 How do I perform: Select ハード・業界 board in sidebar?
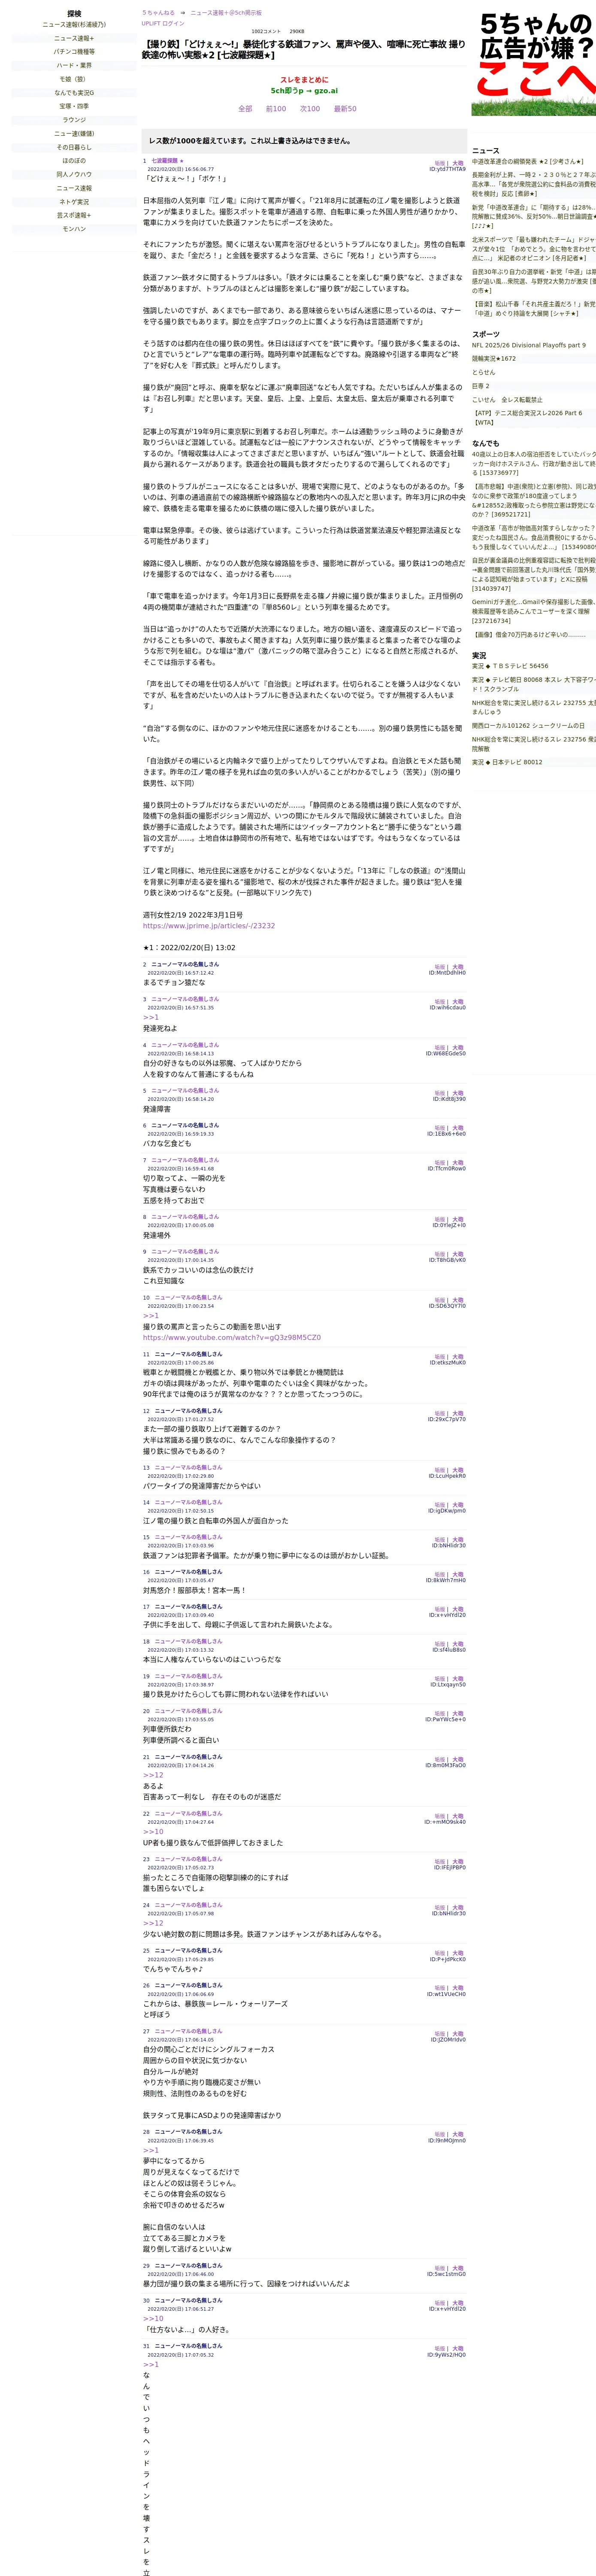(x=74, y=66)
